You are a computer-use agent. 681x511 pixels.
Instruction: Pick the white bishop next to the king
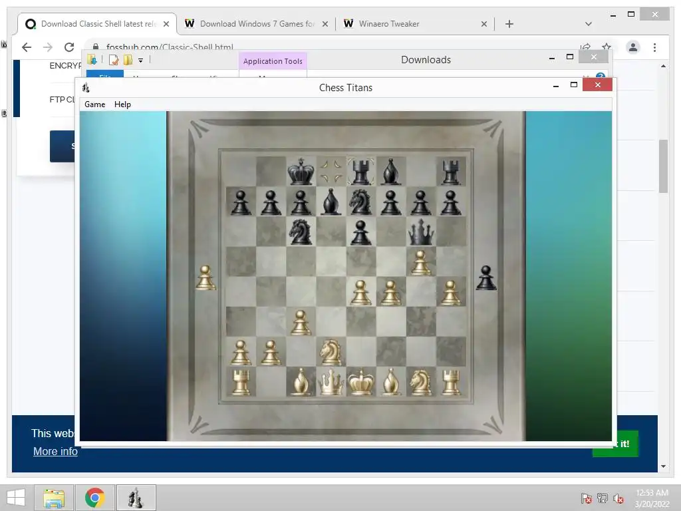point(390,382)
